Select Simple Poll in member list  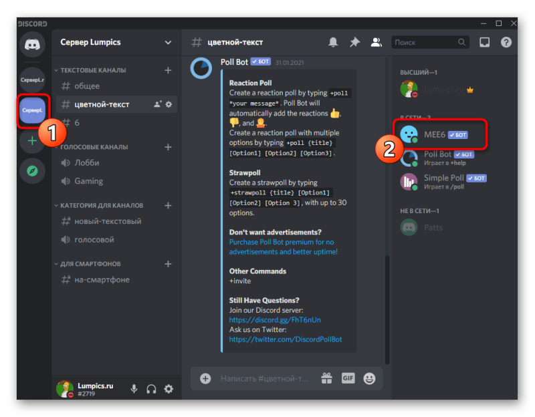(444, 182)
